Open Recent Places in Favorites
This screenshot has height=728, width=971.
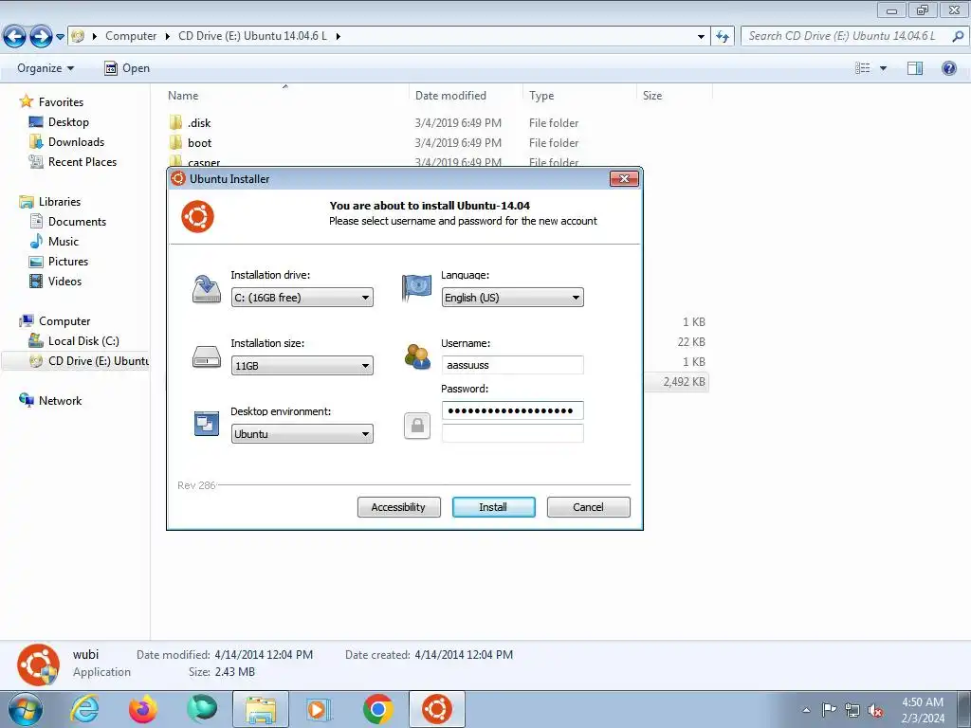click(82, 161)
